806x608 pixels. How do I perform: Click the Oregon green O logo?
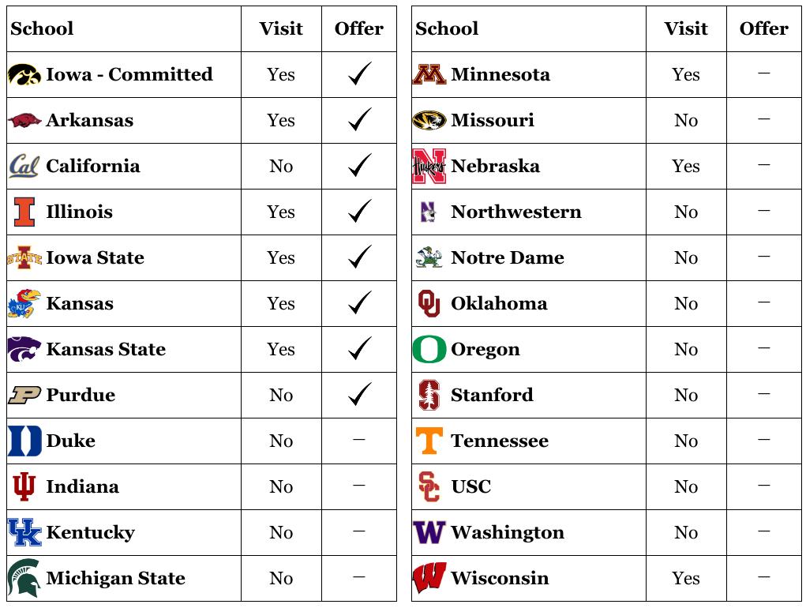point(429,350)
